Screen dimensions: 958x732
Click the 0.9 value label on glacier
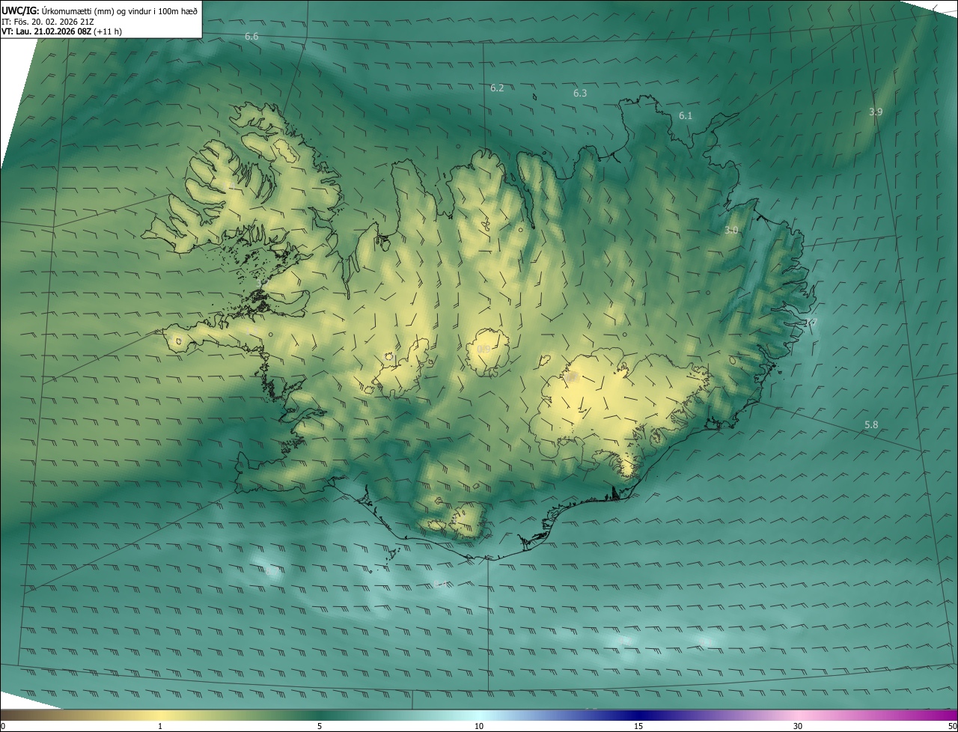483,349
